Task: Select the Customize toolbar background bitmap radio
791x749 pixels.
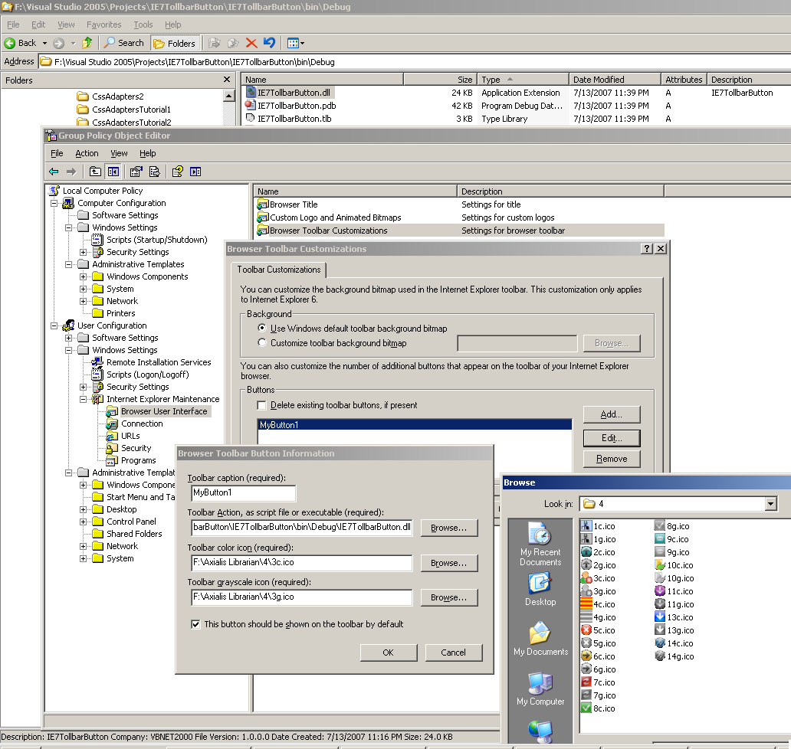Action: (262, 342)
